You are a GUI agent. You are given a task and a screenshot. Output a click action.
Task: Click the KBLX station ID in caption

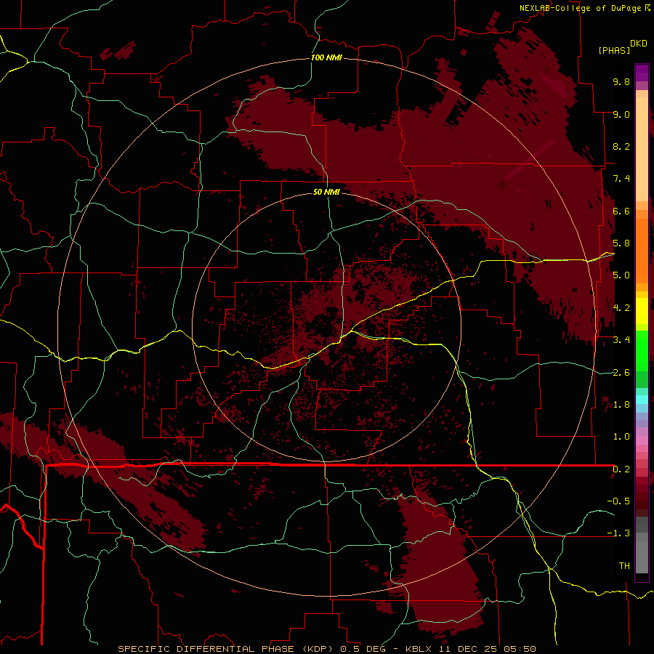coord(419,649)
